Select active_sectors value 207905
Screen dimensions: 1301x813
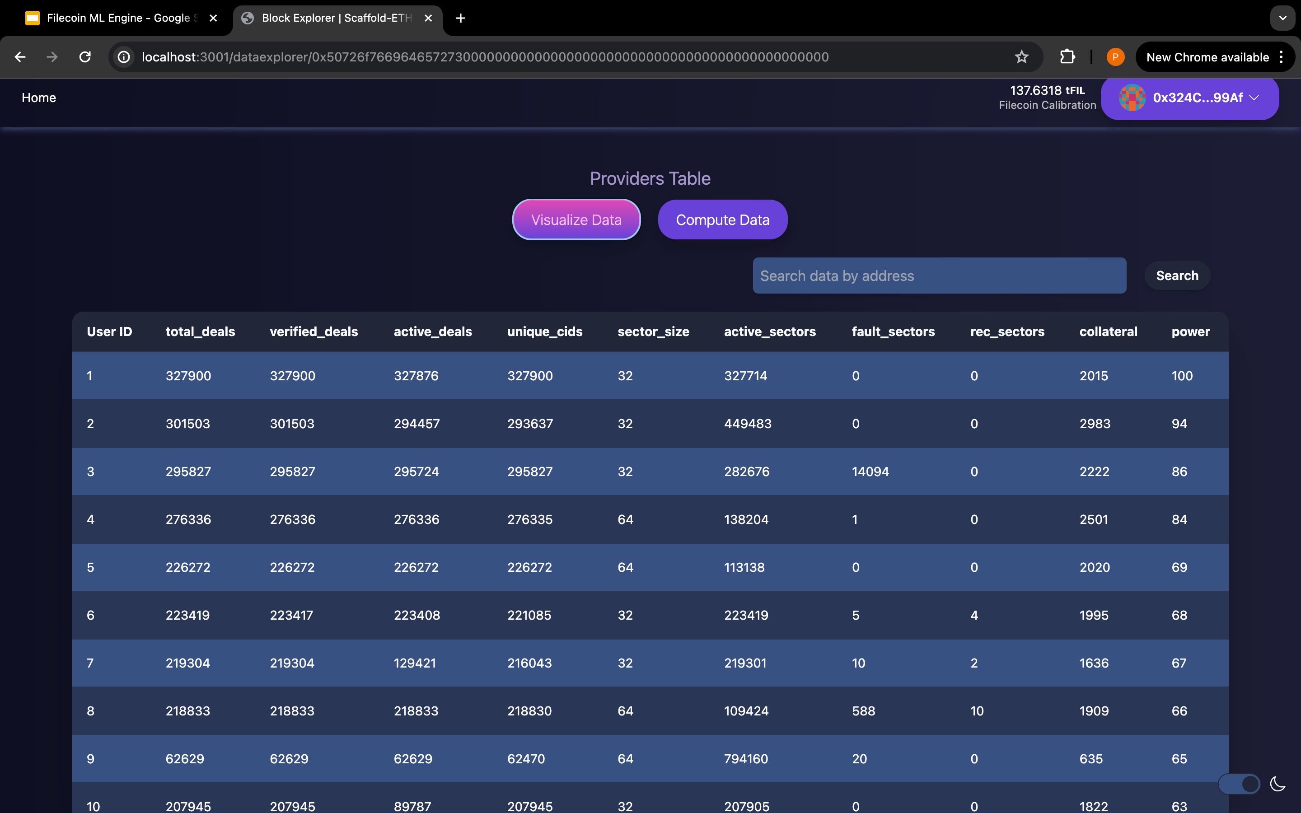[747, 806]
